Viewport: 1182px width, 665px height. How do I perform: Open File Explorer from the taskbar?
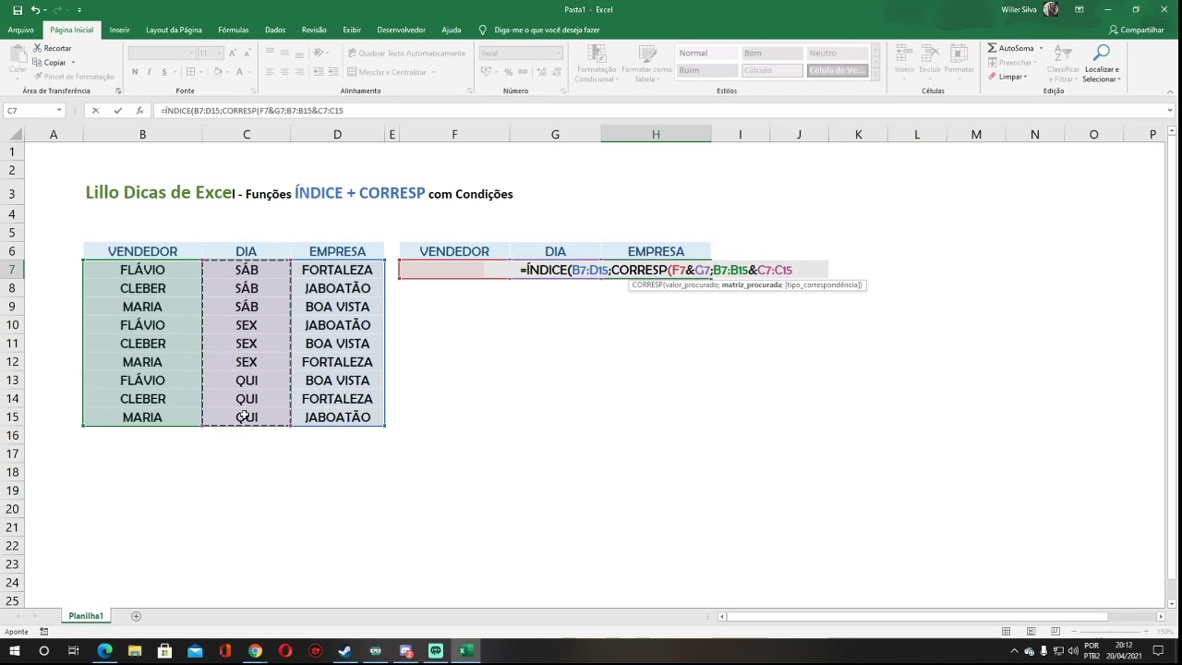(x=135, y=651)
